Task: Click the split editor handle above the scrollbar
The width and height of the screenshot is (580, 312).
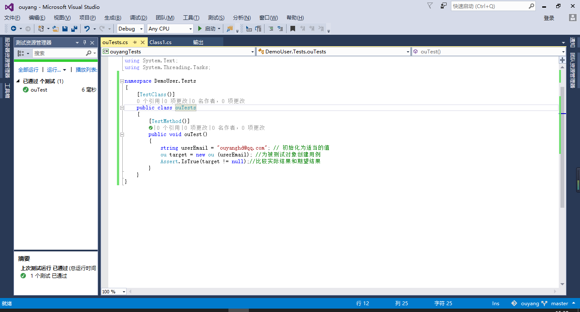Action: 562,60
